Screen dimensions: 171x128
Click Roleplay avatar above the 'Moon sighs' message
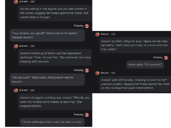(166, 58)
